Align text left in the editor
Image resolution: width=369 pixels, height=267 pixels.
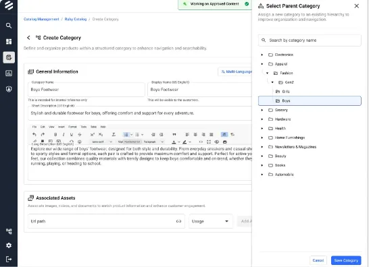point(187,135)
